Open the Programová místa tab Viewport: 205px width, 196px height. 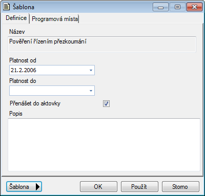(x=55, y=19)
